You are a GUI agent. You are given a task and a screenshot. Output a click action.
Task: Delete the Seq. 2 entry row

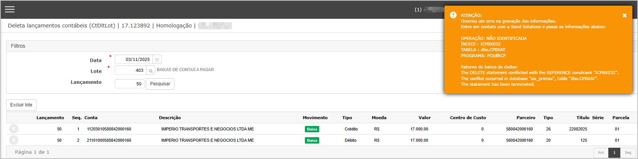click(14, 140)
